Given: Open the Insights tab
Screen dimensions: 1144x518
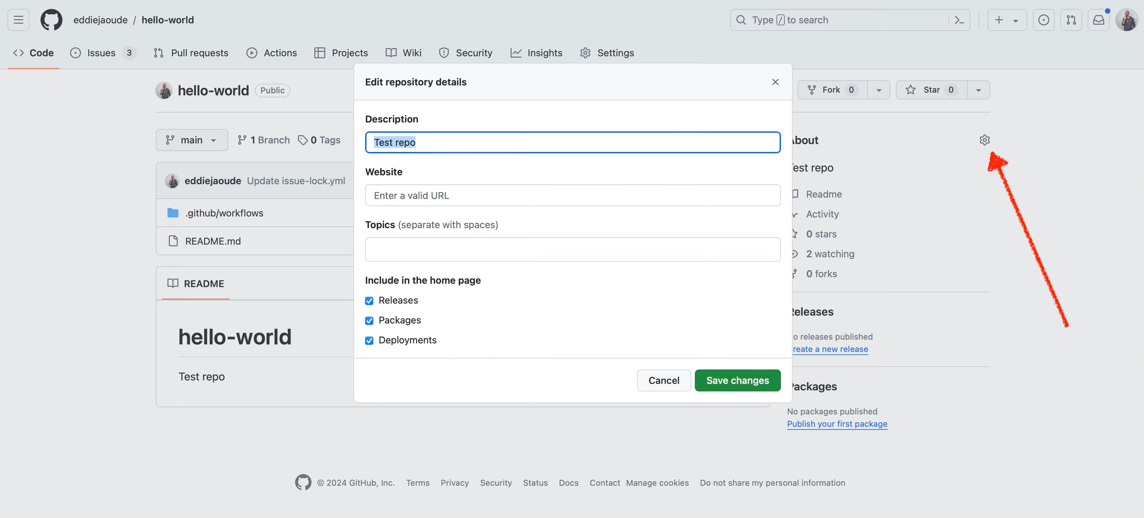Looking at the screenshot, I should (x=536, y=53).
